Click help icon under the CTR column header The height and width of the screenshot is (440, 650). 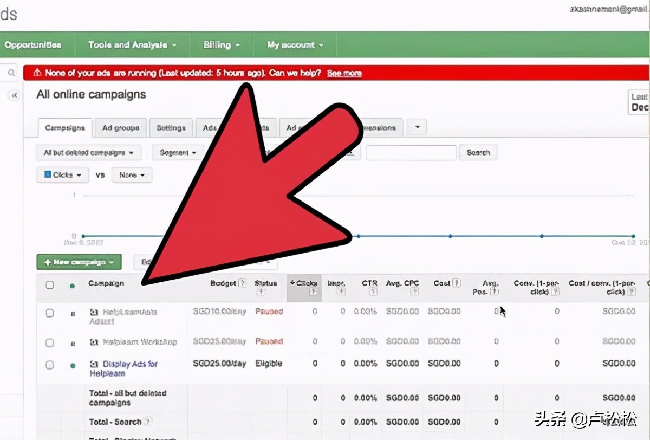pos(373,292)
